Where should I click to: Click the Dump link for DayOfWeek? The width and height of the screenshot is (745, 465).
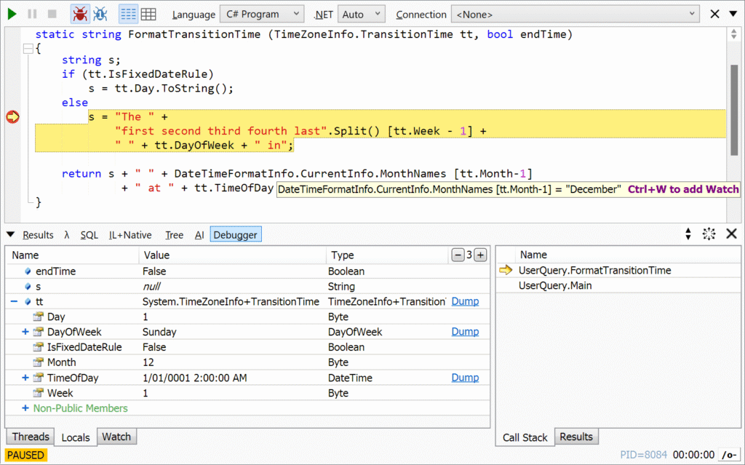[x=465, y=332]
